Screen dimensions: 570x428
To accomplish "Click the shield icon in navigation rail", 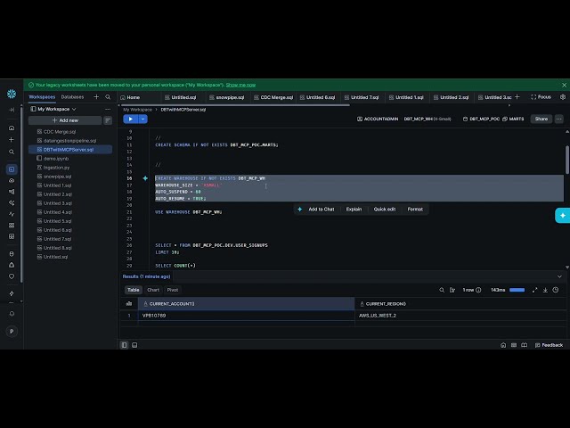I will 12,276.
